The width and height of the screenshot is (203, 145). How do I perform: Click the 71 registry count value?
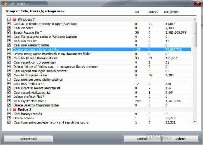[150, 24]
